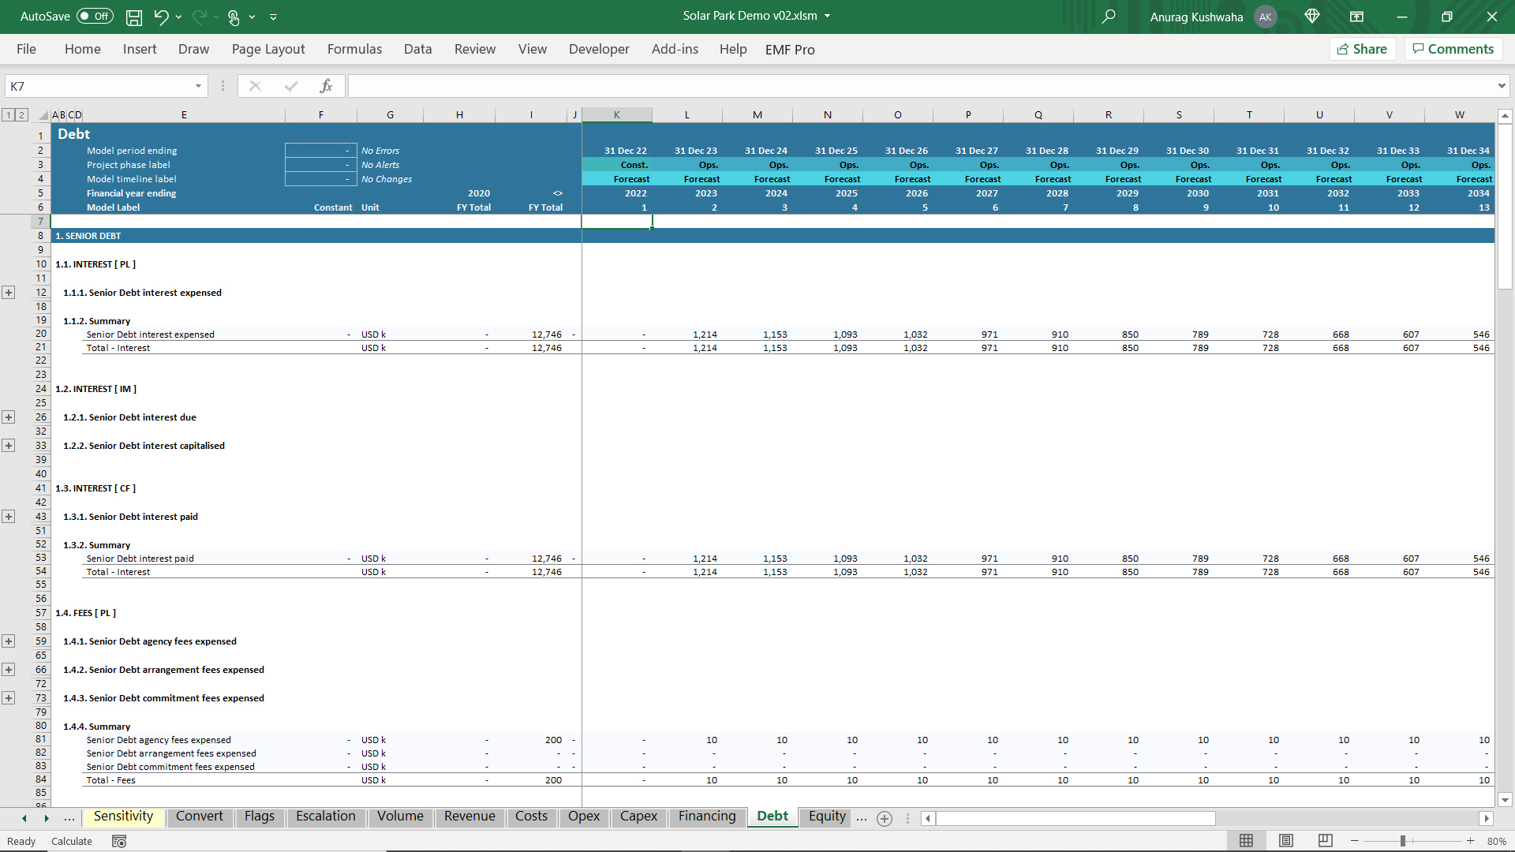Screen dimensions: 1515x852
Task: Switch to the Financing sheet tab
Action: coord(706,816)
